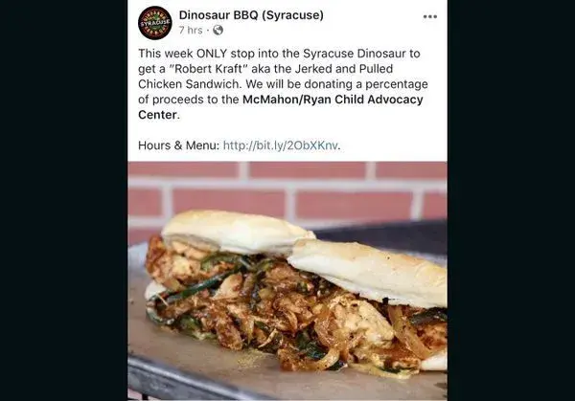Viewport: 575px width, 401px height.
Task: Follow the bit.ly Hours & Menu link
Action: pos(280,145)
